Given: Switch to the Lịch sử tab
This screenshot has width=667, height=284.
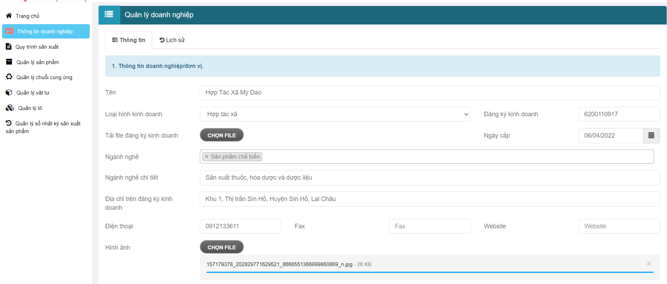Looking at the screenshot, I should tap(172, 40).
